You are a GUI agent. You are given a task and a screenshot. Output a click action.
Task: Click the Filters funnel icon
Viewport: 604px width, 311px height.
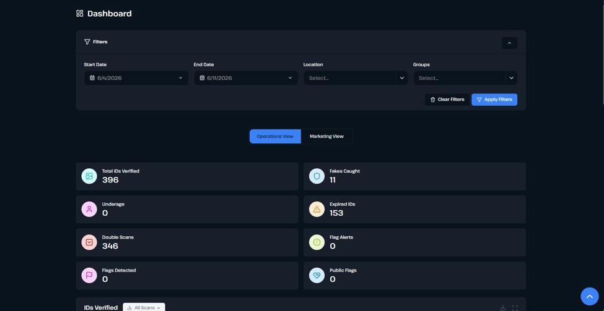click(87, 42)
